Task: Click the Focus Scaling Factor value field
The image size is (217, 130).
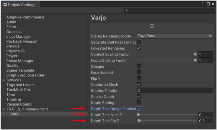Action: (206, 60)
